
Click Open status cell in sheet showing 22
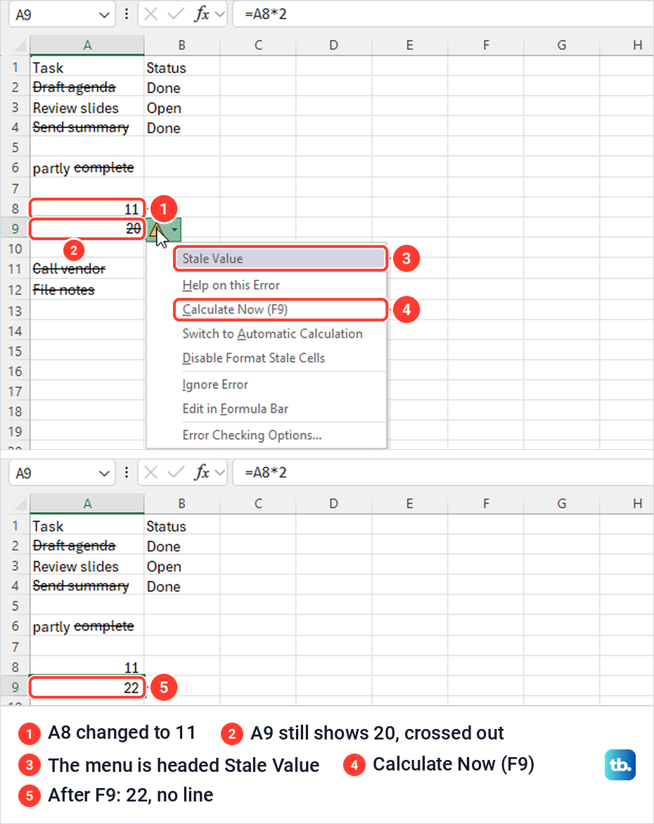(x=182, y=566)
